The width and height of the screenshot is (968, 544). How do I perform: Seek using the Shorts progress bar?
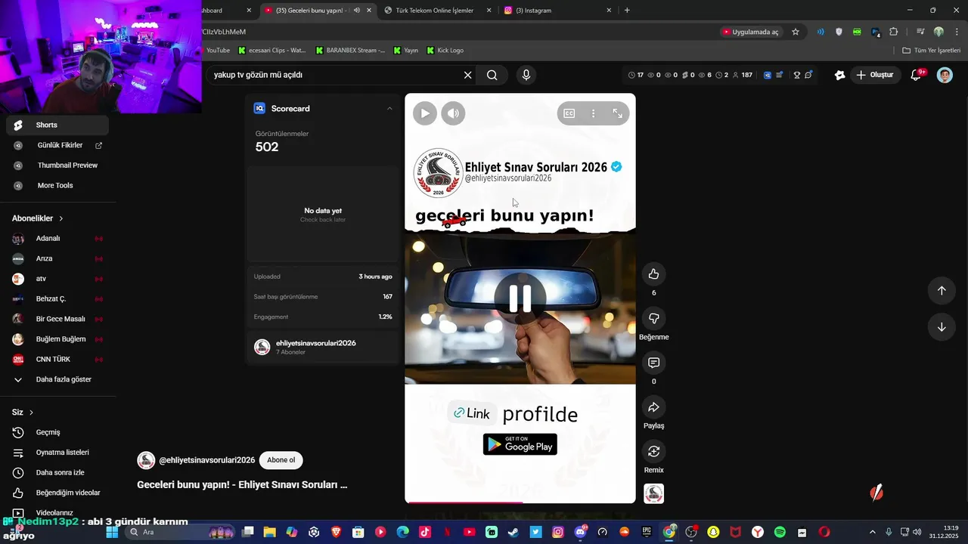coord(520,502)
